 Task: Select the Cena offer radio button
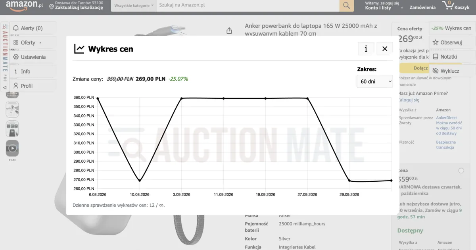461,171
